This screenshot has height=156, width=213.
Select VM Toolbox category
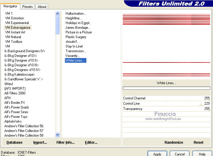(14, 42)
